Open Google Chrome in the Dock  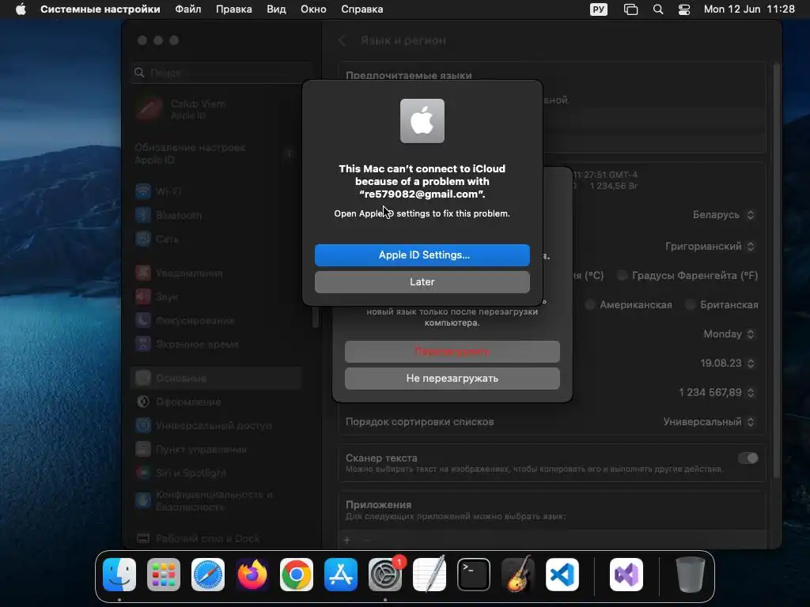coord(297,575)
